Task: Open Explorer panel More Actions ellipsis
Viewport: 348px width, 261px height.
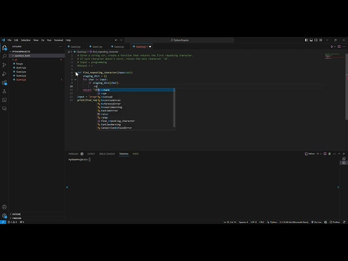Action: (60, 47)
